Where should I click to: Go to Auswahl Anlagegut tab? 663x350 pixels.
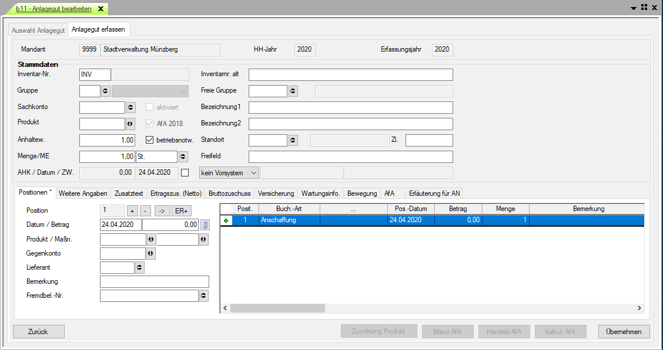click(38, 29)
